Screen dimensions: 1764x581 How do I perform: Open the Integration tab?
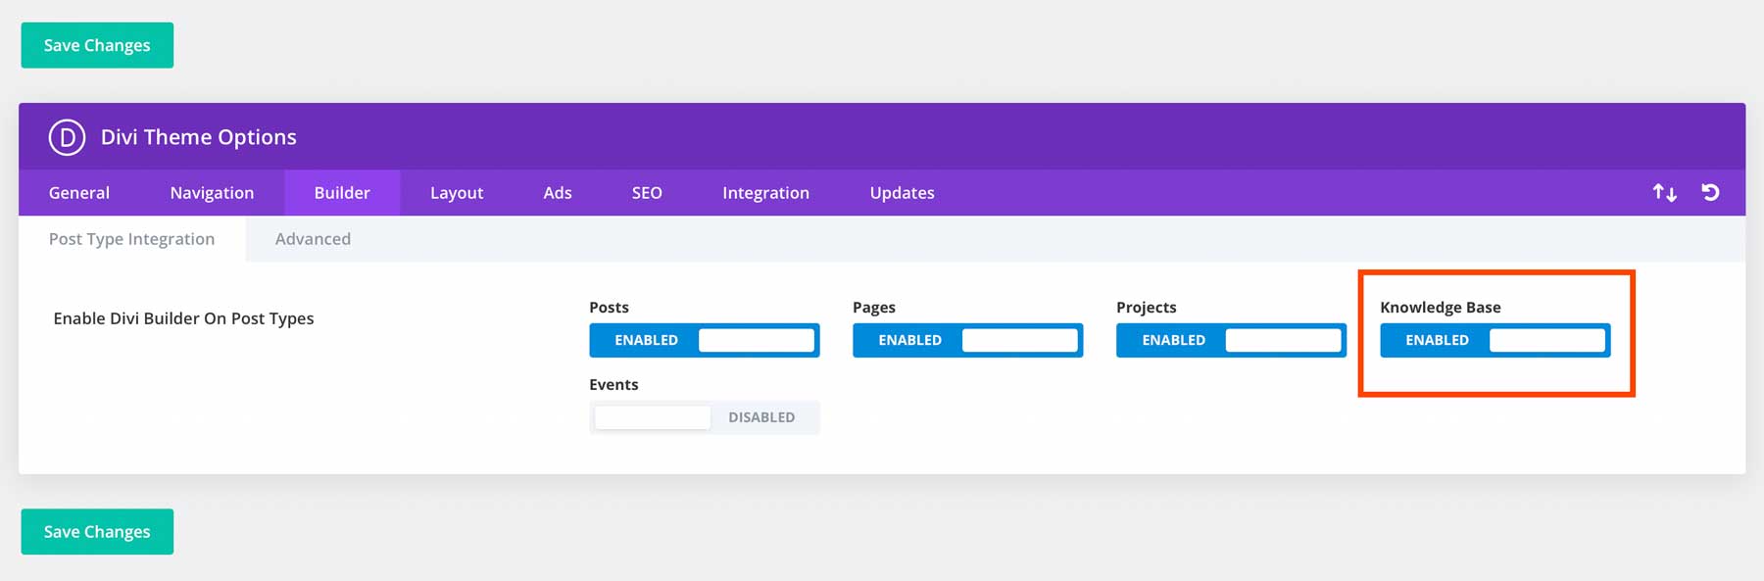[x=765, y=193]
